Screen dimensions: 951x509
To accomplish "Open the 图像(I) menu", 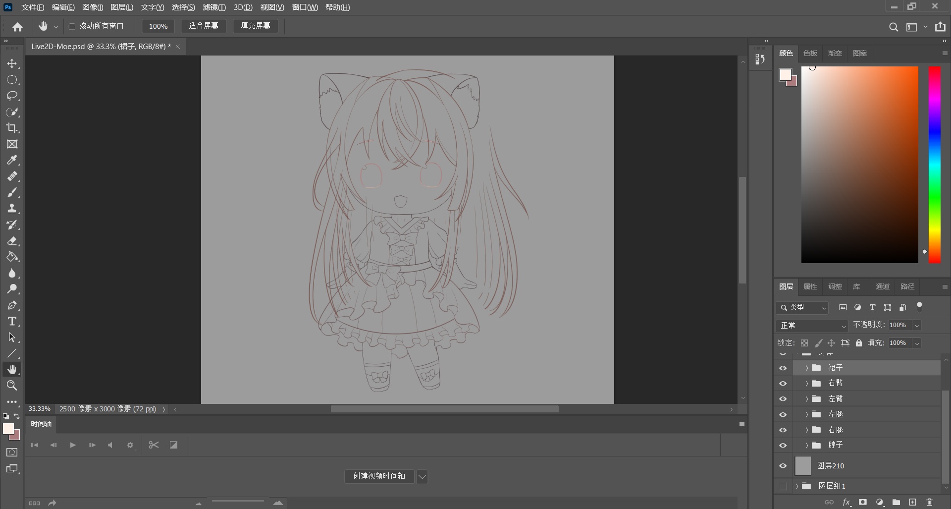I will [x=93, y=7].
